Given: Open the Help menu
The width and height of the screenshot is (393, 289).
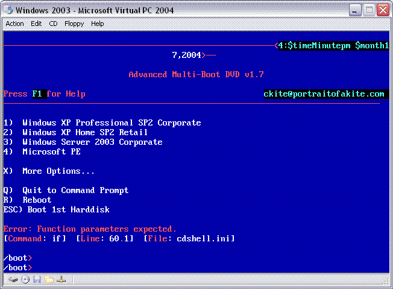Looking at the screenshot, I should point(98,24).
